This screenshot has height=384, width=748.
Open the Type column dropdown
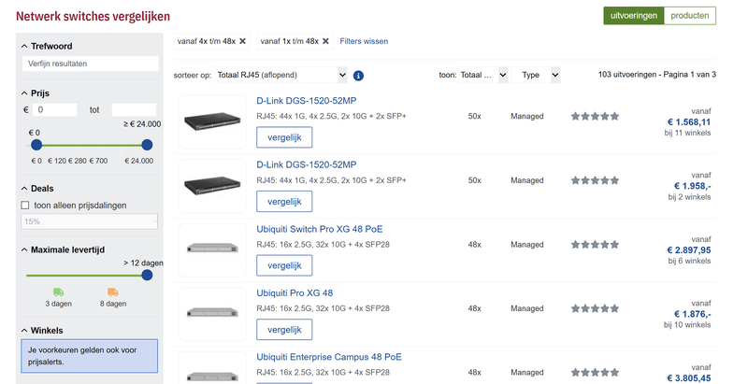(x=540, y=75)
